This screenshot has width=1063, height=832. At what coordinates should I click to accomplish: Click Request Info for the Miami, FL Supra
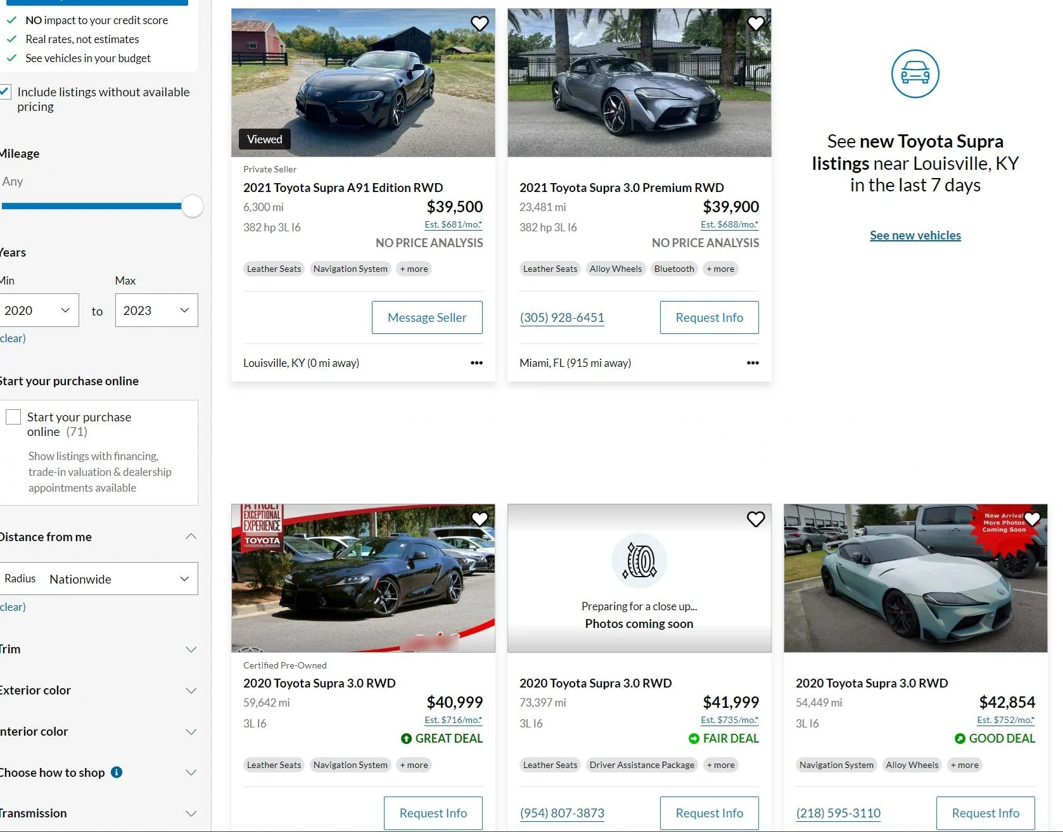[710, 317]
